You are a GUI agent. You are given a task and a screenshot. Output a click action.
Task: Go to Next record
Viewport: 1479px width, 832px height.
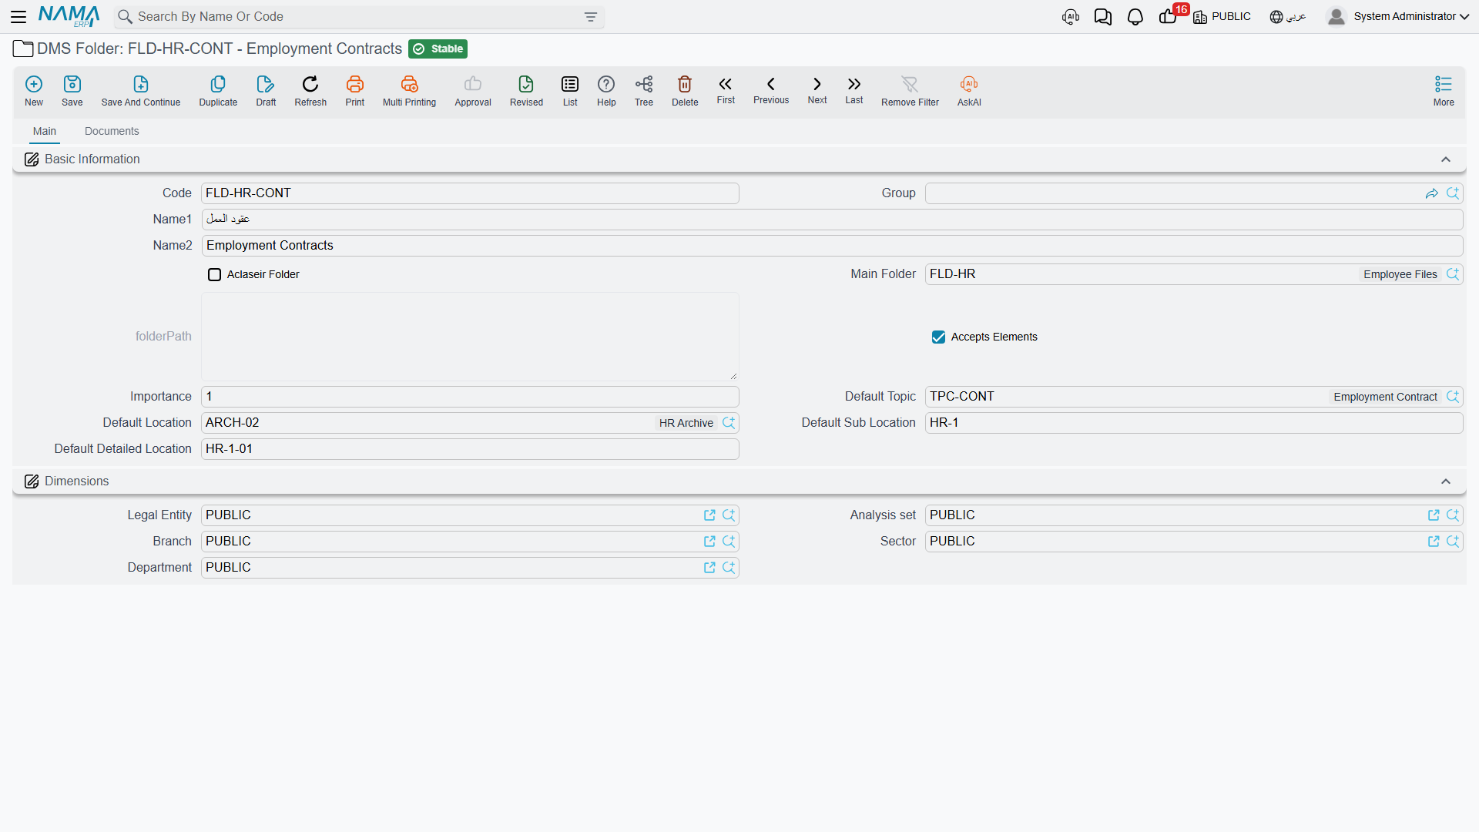pos(817,90)
